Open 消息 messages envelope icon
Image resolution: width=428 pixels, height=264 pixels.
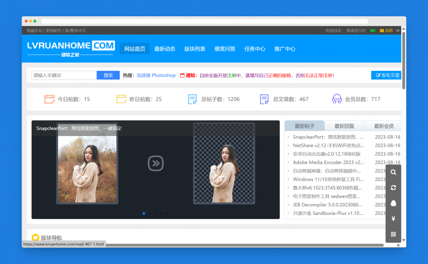[386, 31]
